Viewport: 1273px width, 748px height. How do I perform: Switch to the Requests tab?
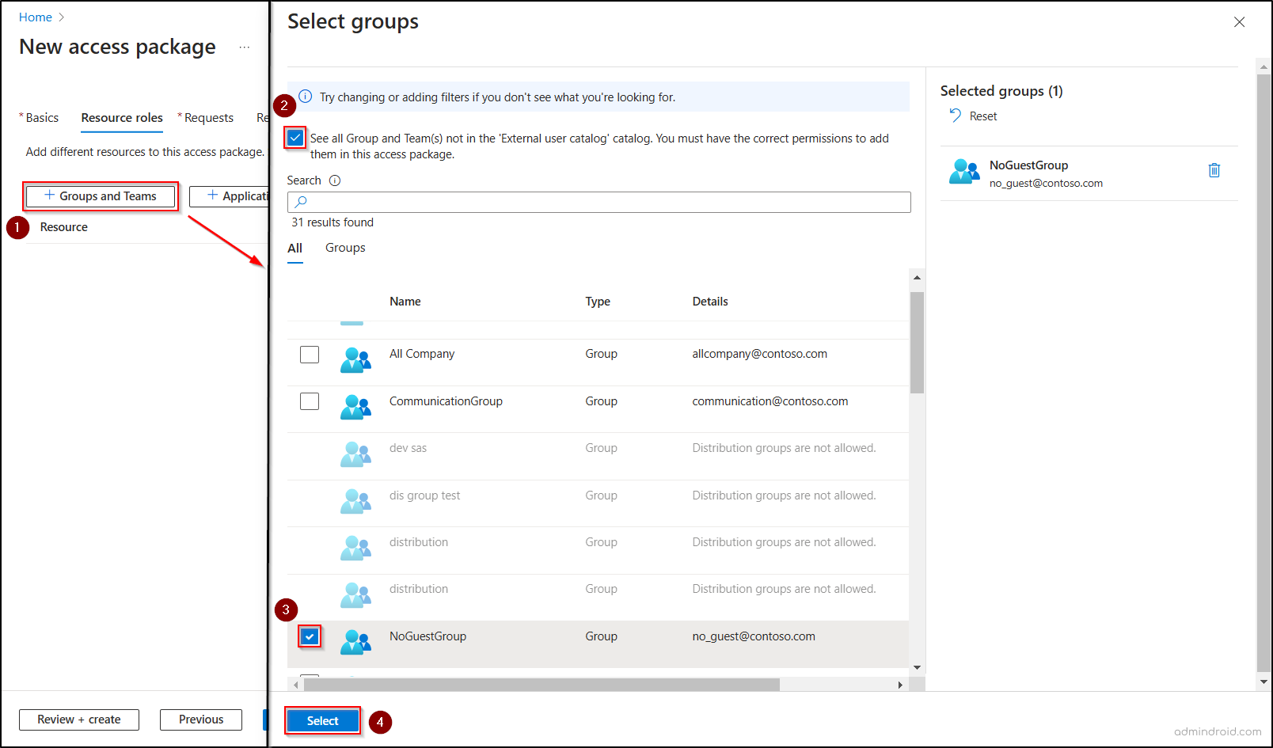[x=208, y=117]
